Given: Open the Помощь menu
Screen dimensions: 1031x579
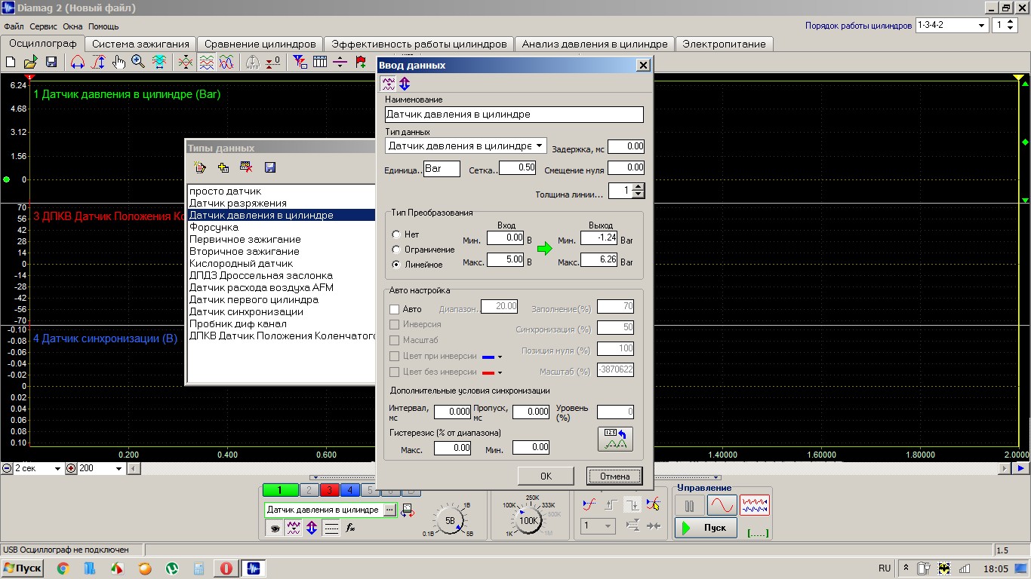Looking at the screenshot, I should (103, 26).
